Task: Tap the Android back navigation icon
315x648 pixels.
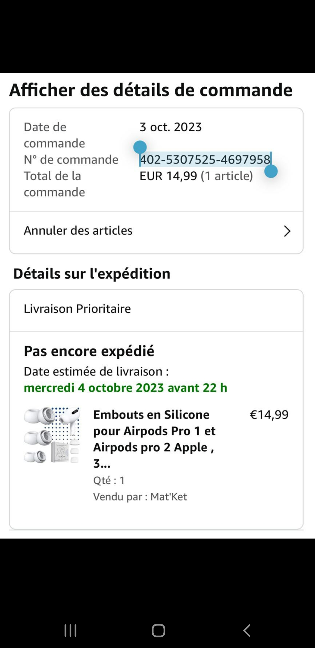Action: click(247, 630)
